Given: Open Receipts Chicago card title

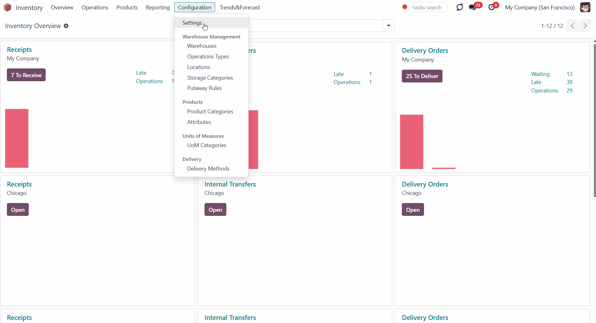Looking at the screenshot, I should (x=19, y=184).
